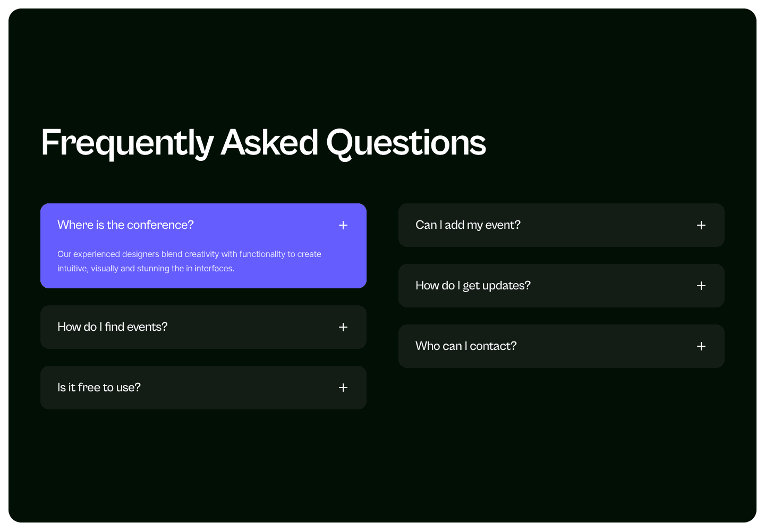Click the plus icon on 'How do I find events?'

(x=343, y=327)
